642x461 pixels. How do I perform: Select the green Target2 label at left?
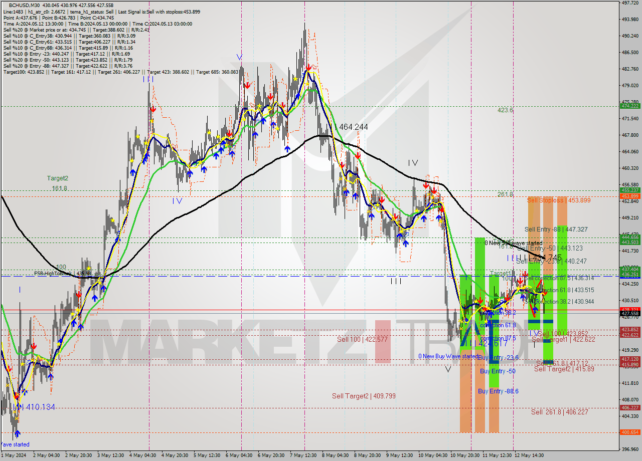tap(58, 178)
